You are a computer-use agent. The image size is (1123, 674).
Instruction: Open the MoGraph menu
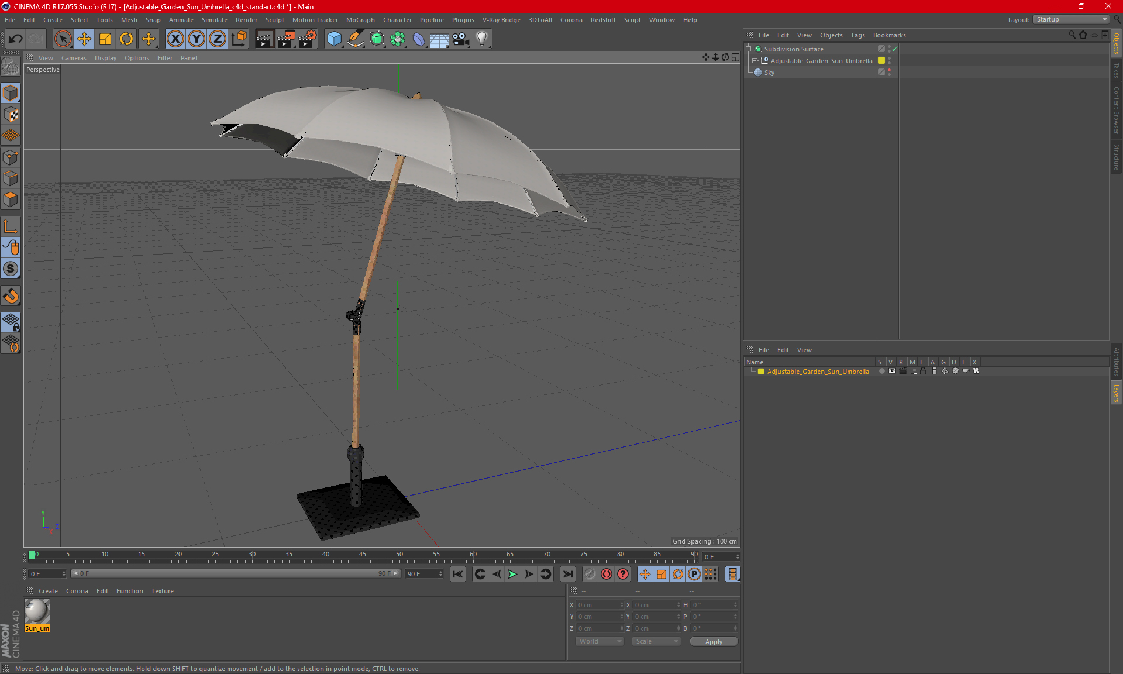360,20
